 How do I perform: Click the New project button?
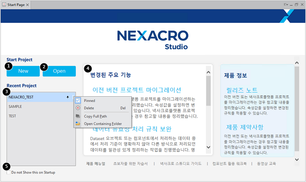coord(23,71)
